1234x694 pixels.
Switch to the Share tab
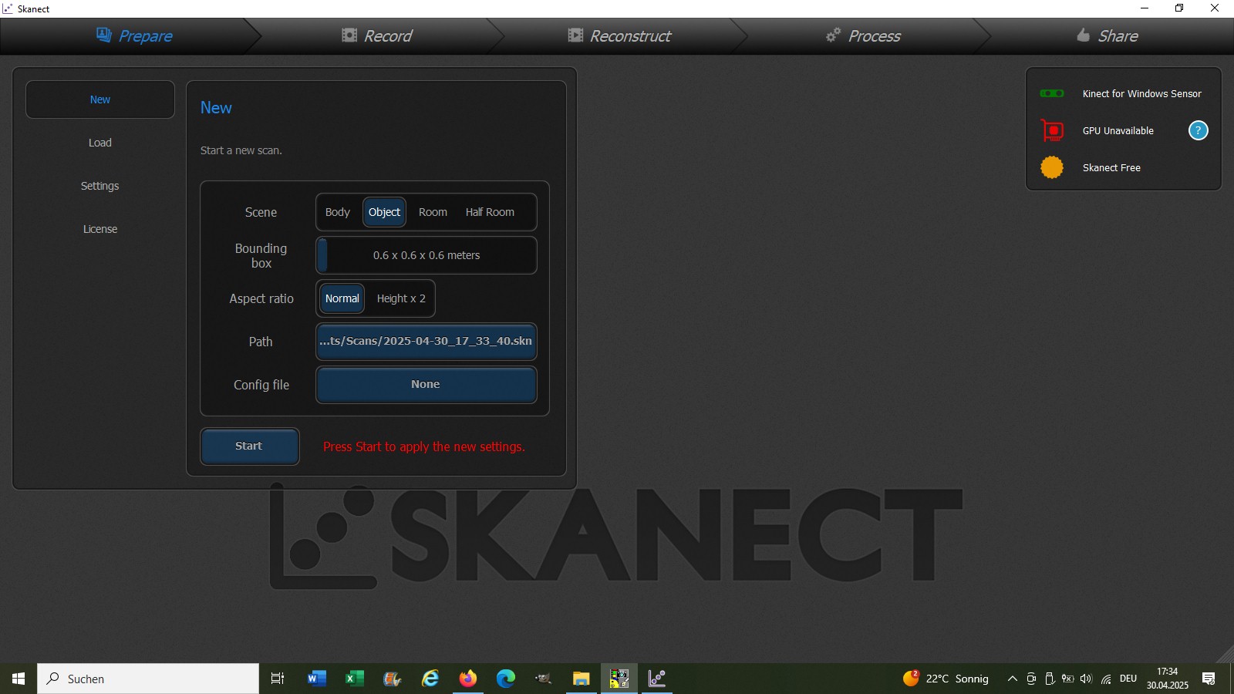coord(1107,36)
